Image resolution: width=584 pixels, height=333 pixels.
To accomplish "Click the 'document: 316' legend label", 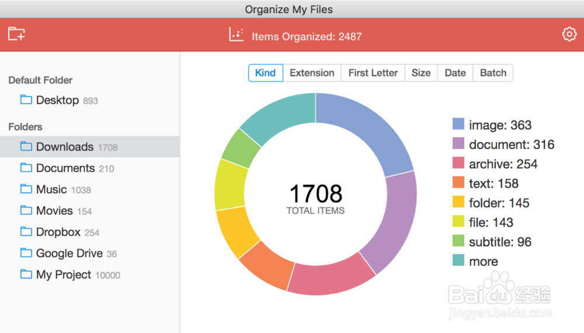I will coord(512,144).
